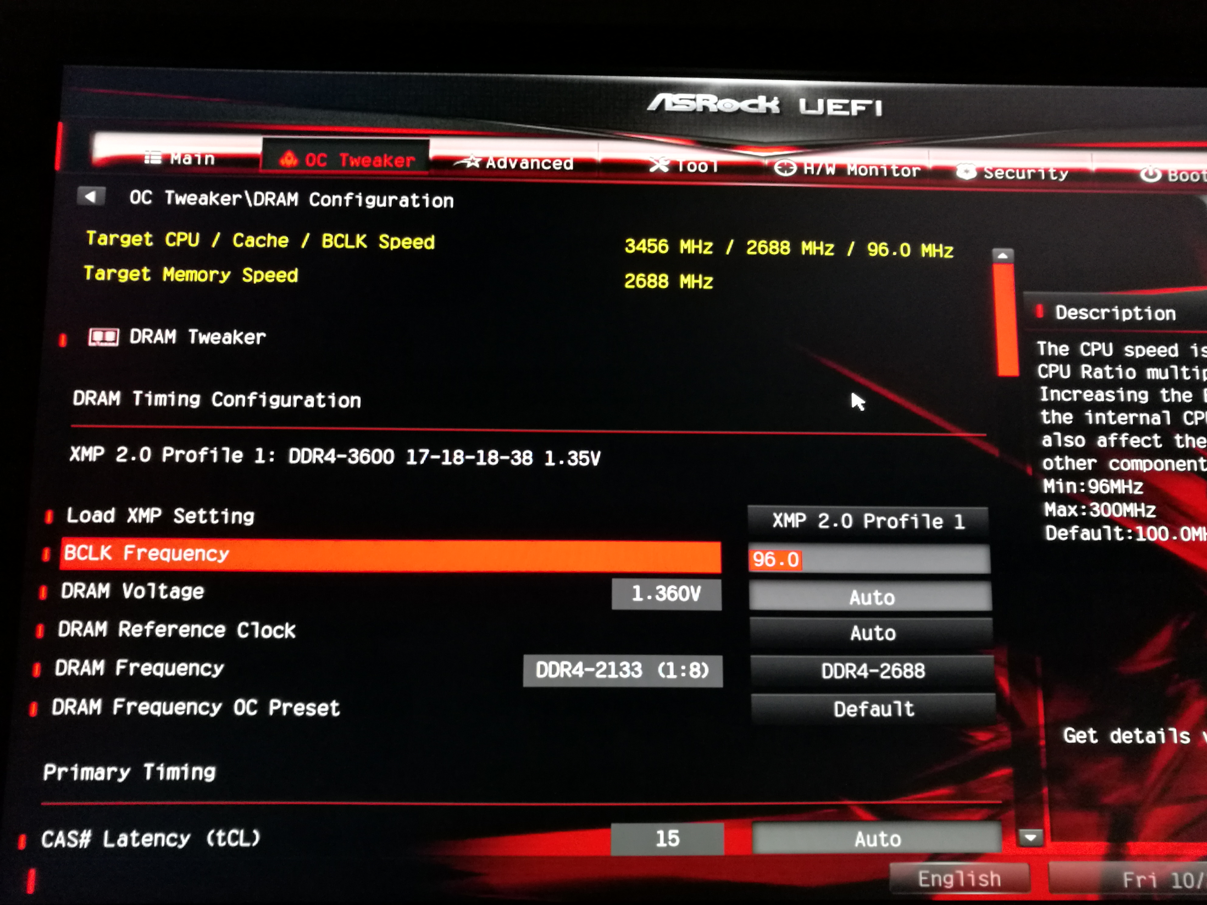Click the Primary Timing section heading
Viewport: 1207px width, 905px height.
(x=129, y=772)
